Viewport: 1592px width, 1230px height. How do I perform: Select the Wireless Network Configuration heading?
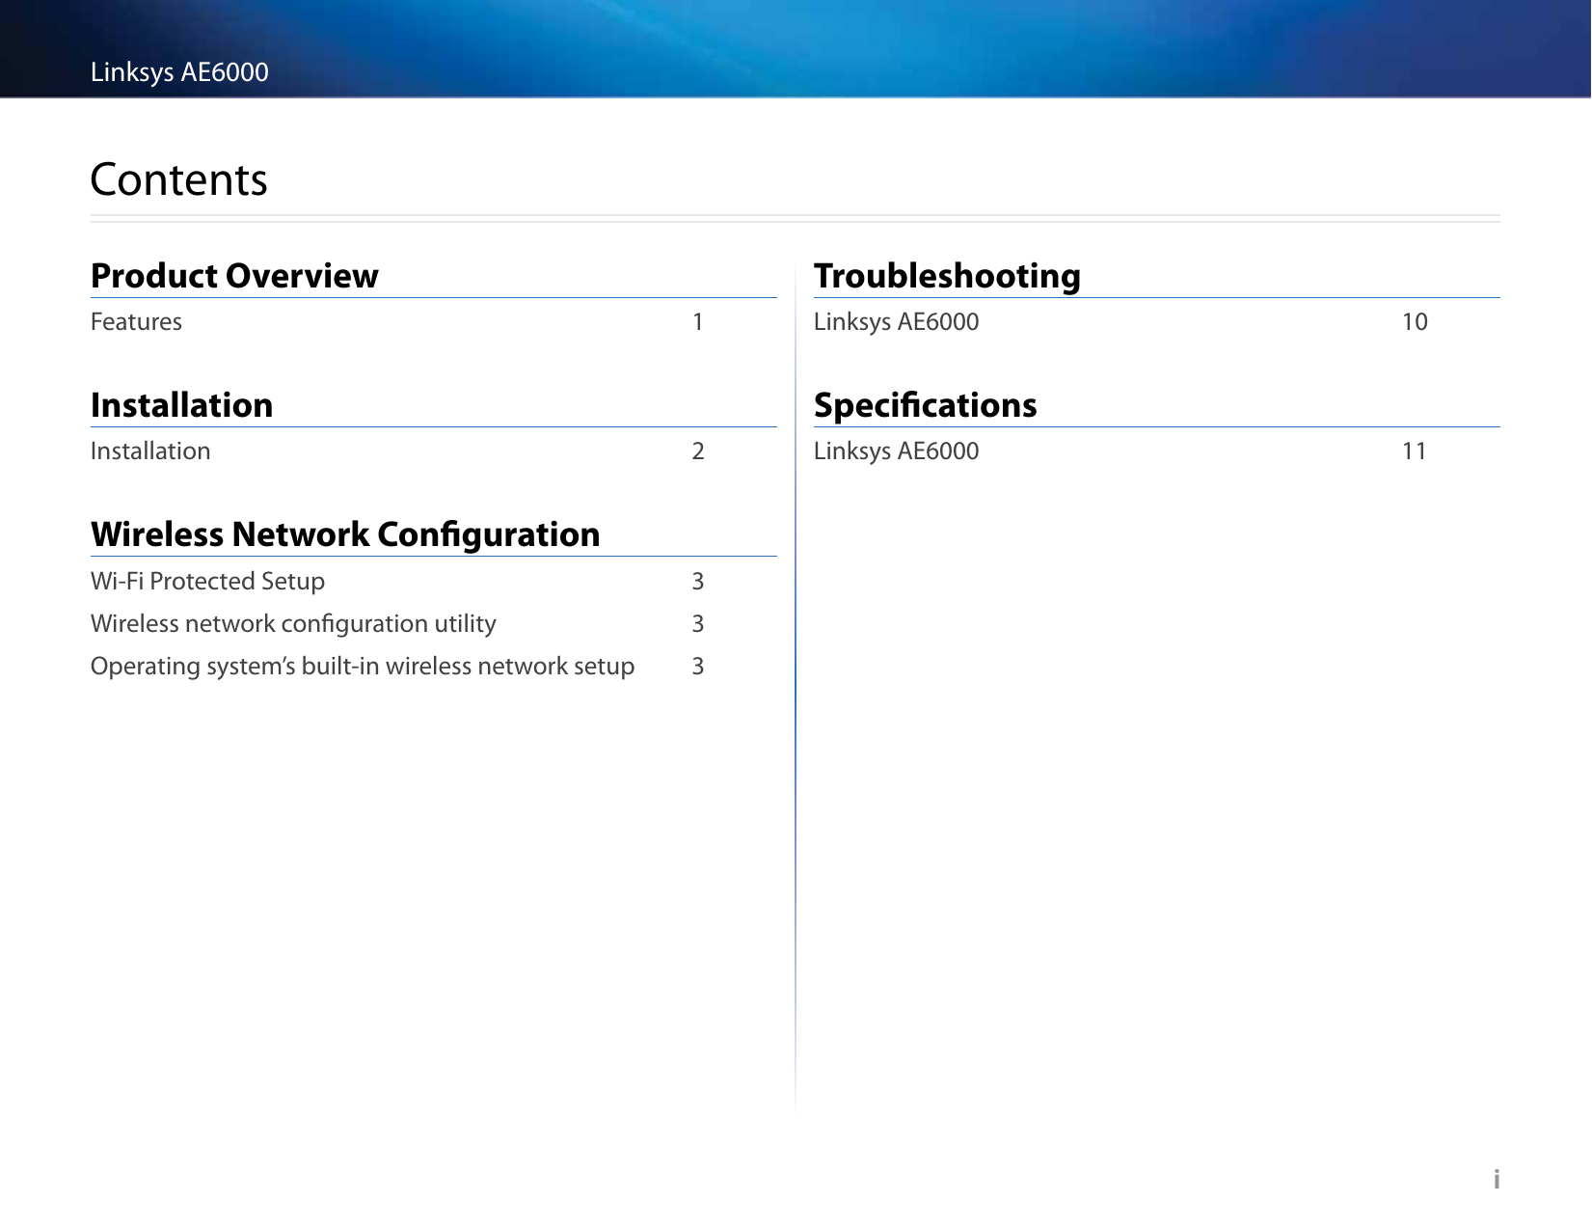345,534
